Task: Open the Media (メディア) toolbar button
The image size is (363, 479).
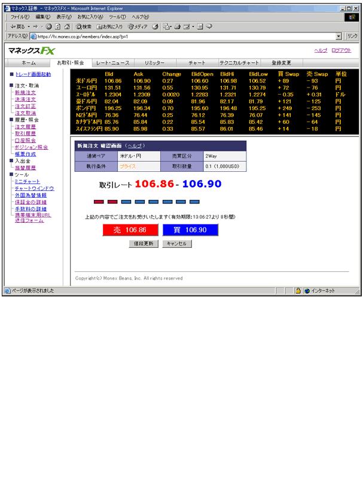Action: coord(138,26)
